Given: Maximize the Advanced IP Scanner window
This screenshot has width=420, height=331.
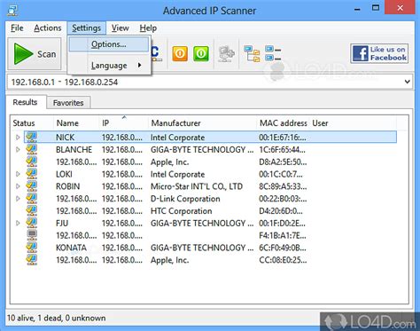Looking at the screenshot, I should coord(376,8).
